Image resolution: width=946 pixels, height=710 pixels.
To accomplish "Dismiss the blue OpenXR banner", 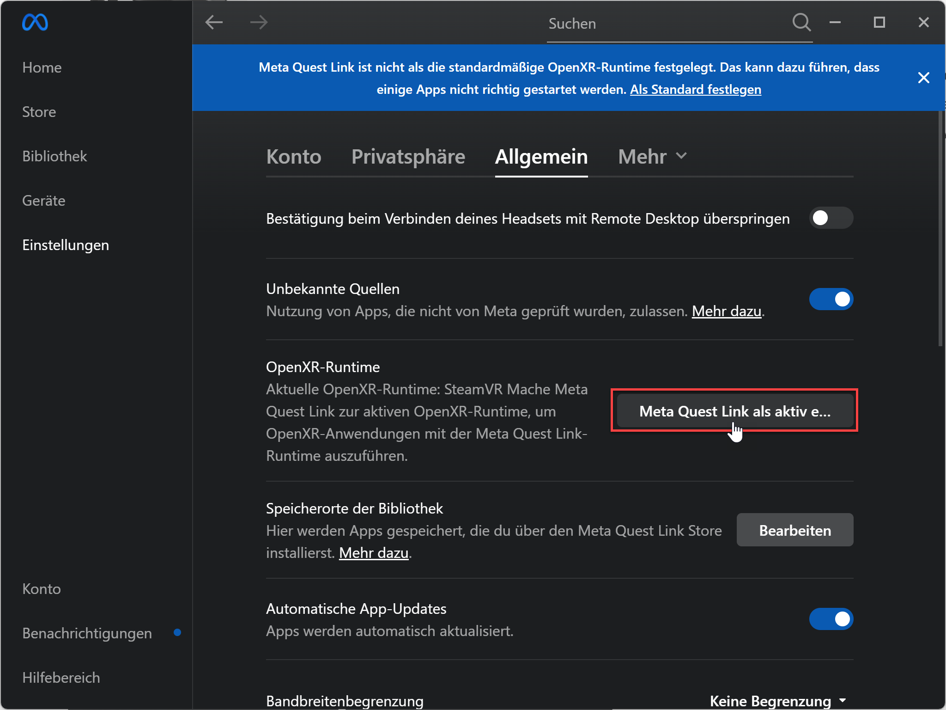I will pos(923,78).
